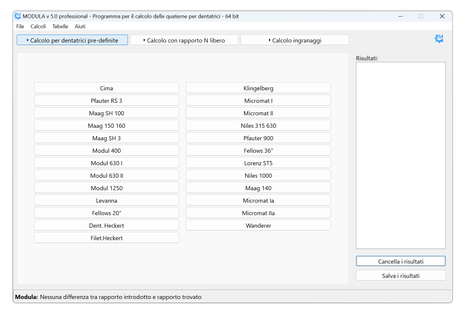Select Modul 630 I machine
The image size is (472, 318).
[x=107, y=163]
